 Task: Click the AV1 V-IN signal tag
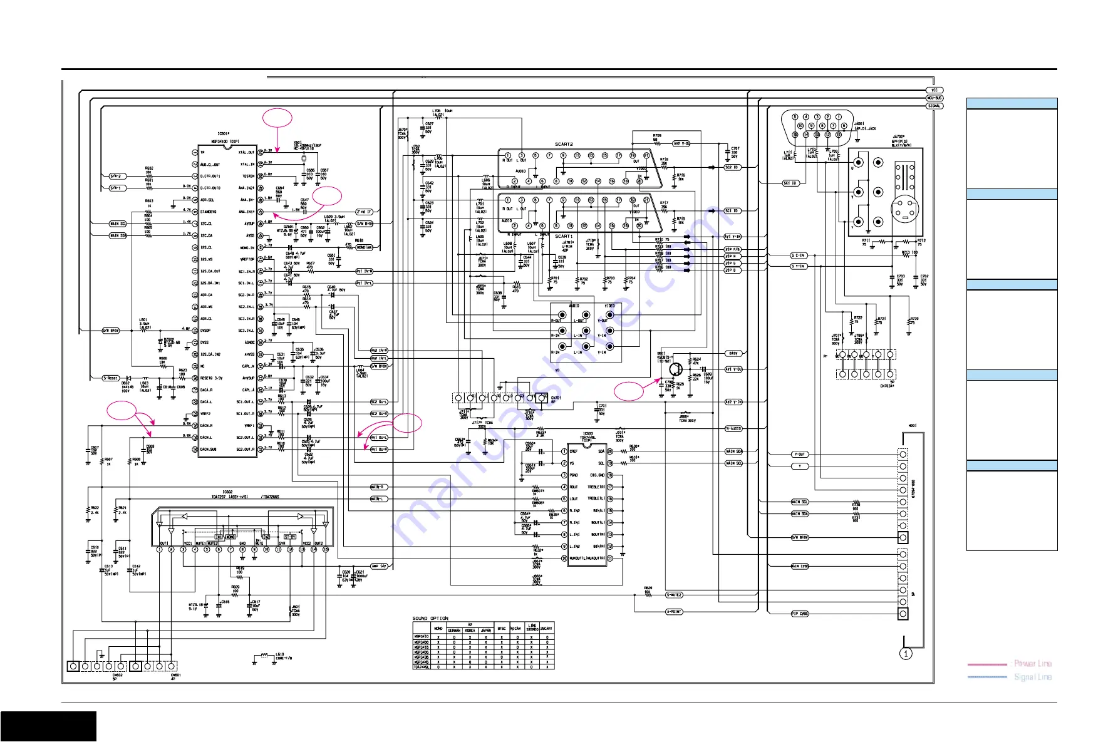pyautogui.click(x=733, y=237)
